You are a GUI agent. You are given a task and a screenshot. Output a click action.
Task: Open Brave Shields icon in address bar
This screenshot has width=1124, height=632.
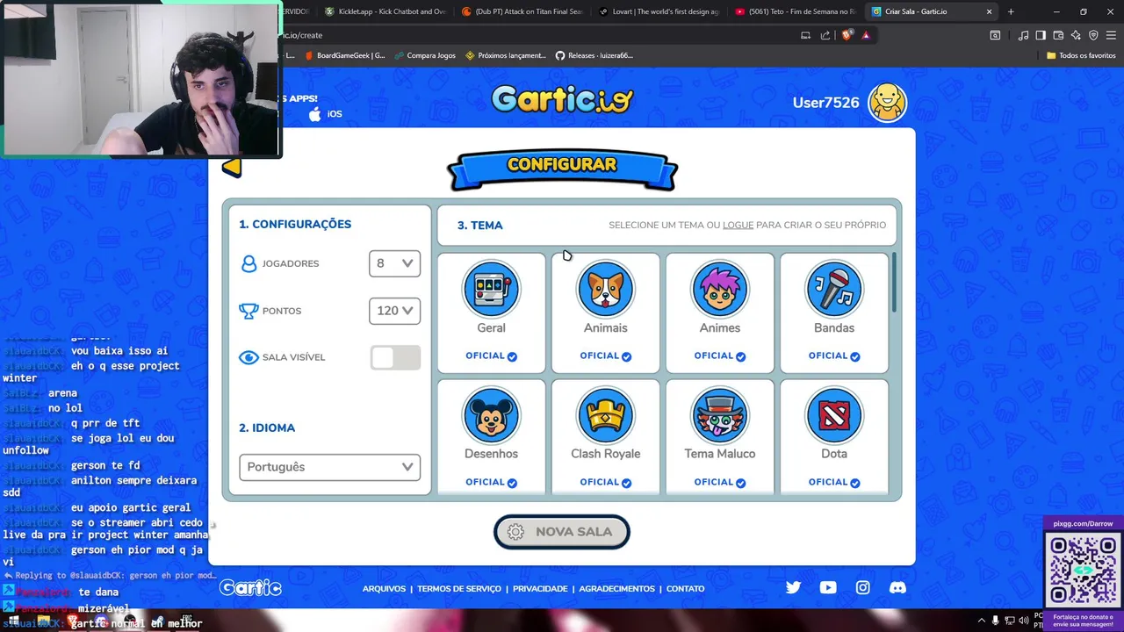click(x=847, y=35)
